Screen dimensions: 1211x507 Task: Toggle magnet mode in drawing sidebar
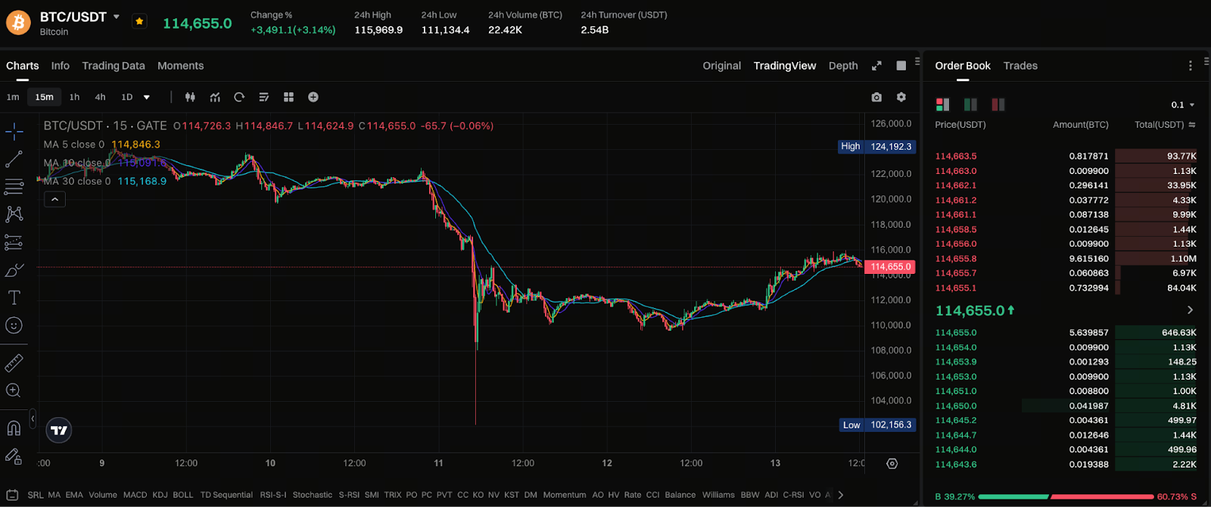[x=14, y=428]
